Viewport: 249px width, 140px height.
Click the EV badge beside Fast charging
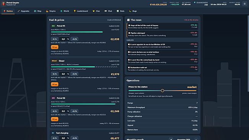click(x=53, y=133)
